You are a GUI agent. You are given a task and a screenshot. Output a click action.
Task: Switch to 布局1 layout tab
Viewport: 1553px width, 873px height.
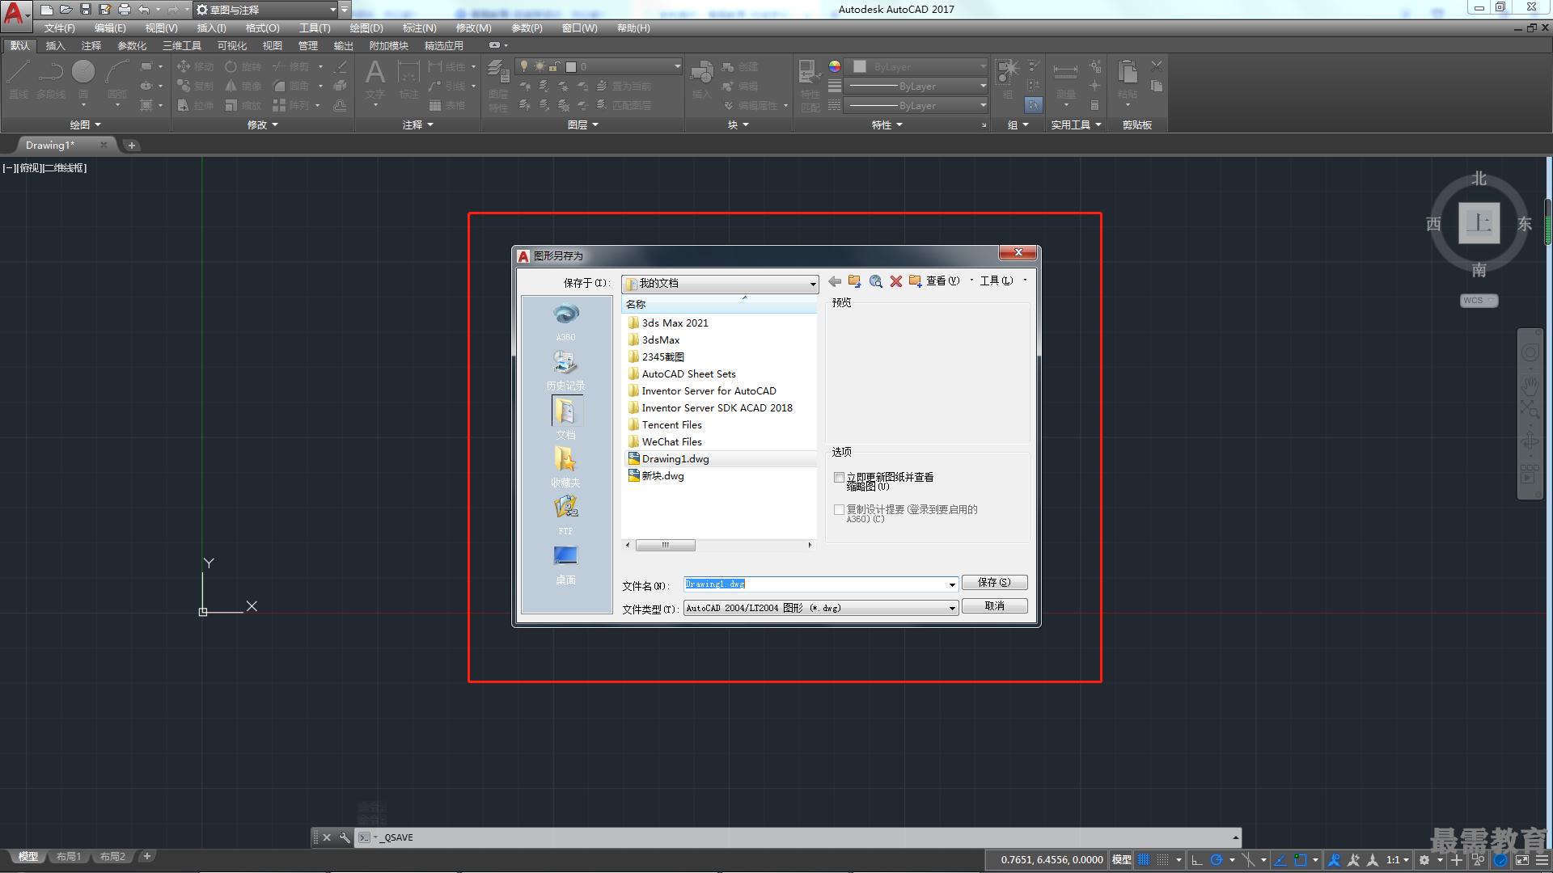pyautogui.click(x=69, y=857)
